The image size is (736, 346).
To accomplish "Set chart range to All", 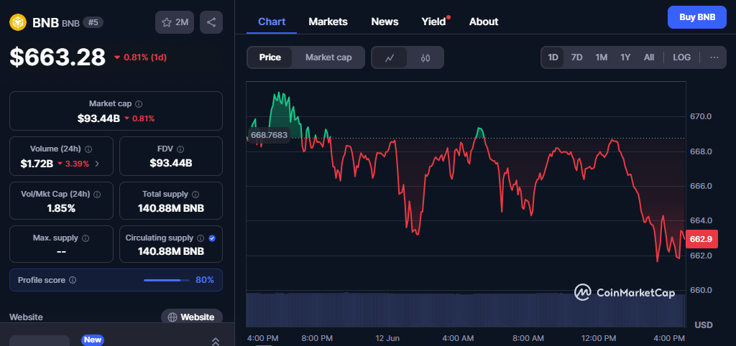I will coord(649,57).
